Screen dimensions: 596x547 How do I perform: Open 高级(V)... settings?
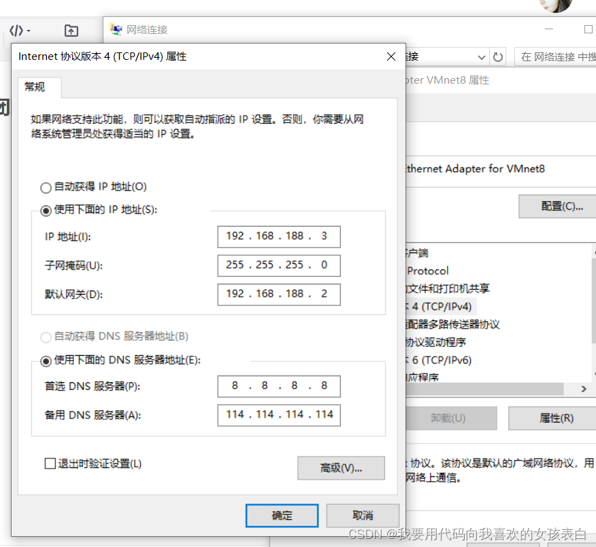point(341,468)
